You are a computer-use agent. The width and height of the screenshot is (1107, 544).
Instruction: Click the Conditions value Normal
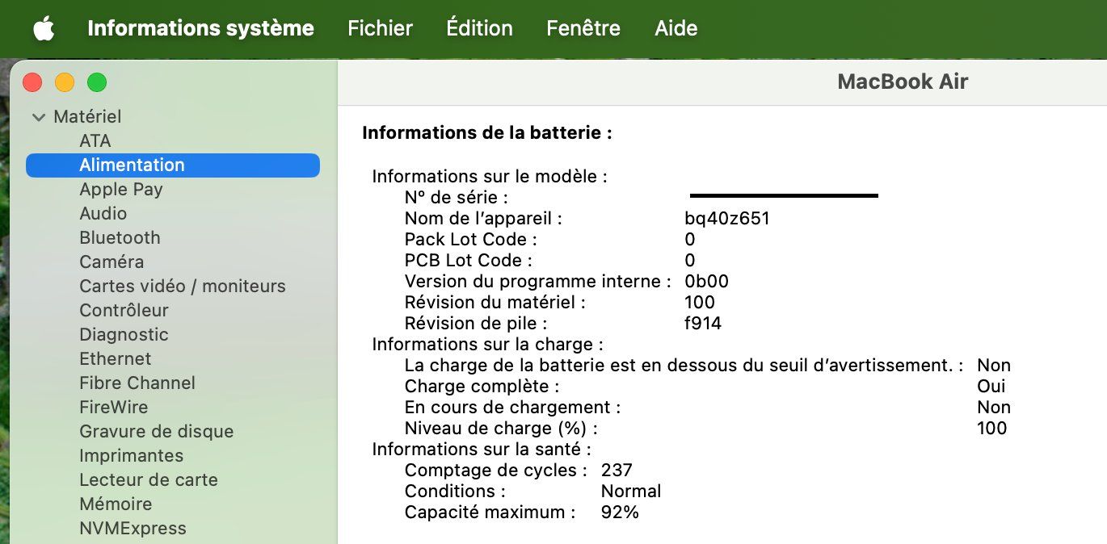(x=631, y=492)
